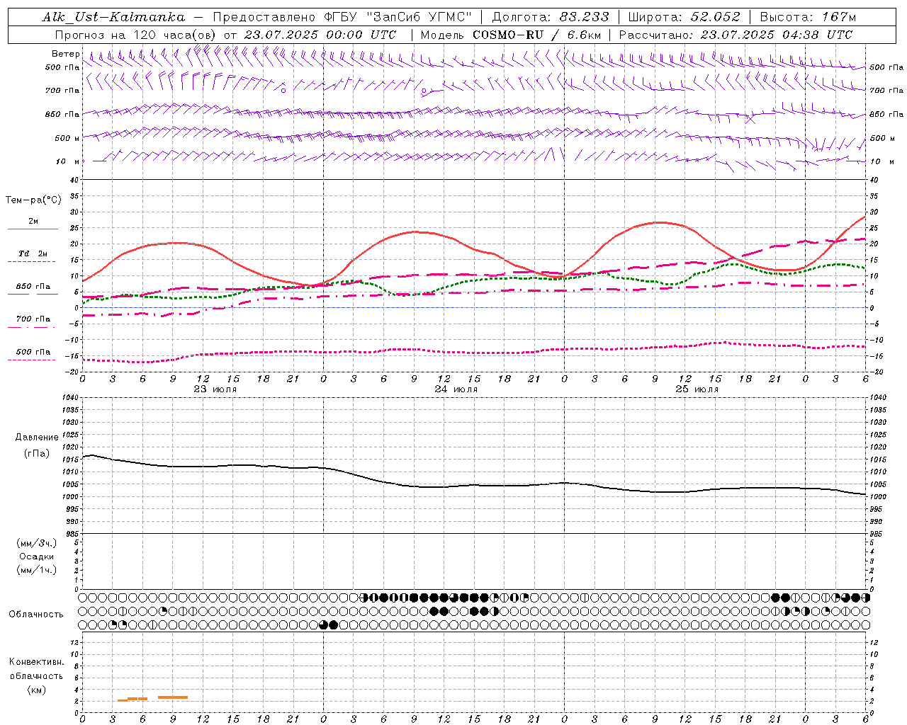Click the Конвективн. convective cloud label
Viewport: 907px width, 725px height.
click(x=37, y=662)
